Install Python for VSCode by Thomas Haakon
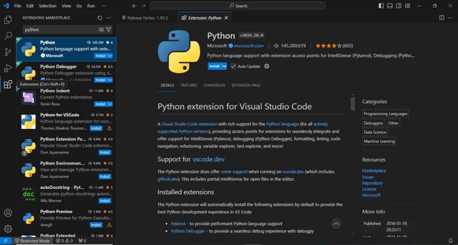The height and width of the screenshot is (245, 458). 96,128
